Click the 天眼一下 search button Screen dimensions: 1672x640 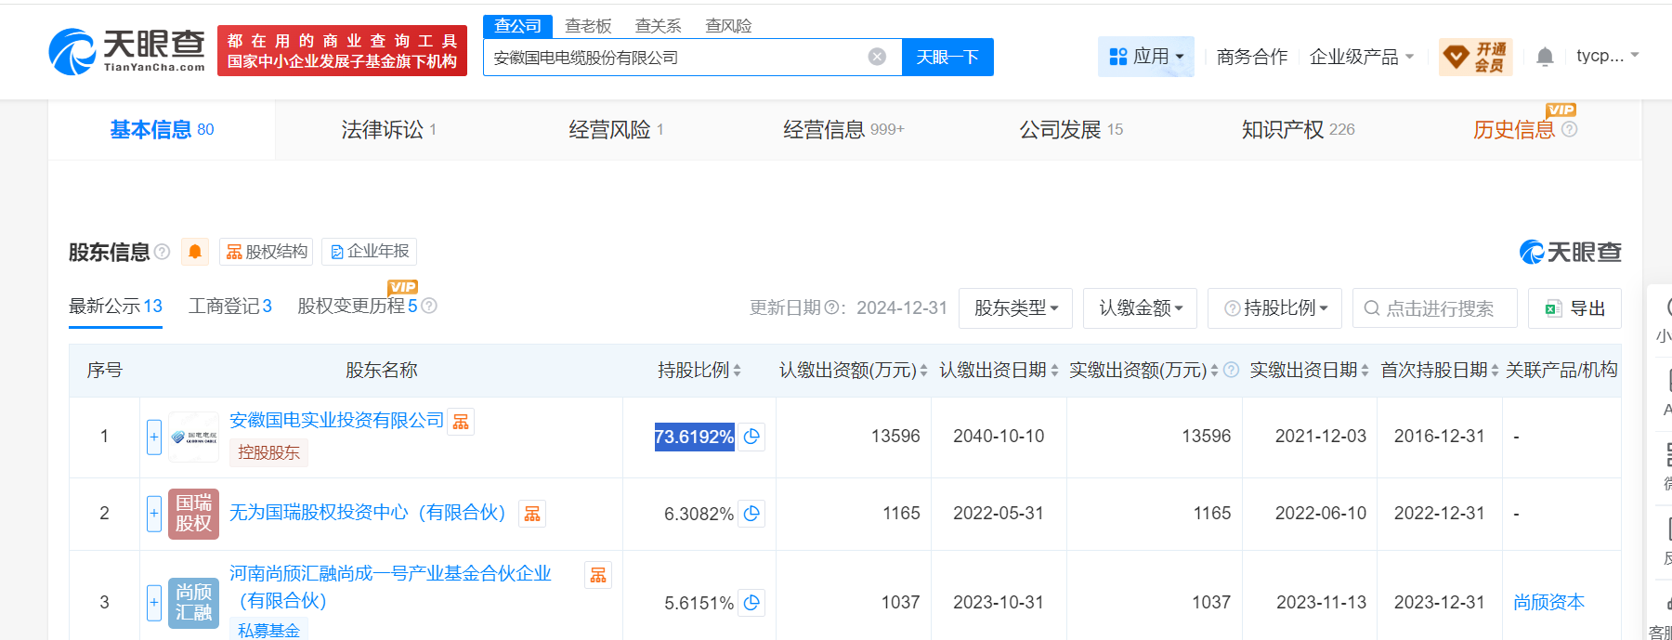947,57
